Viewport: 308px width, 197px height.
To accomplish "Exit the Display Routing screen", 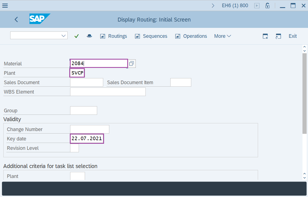I will tap(293, 36).
